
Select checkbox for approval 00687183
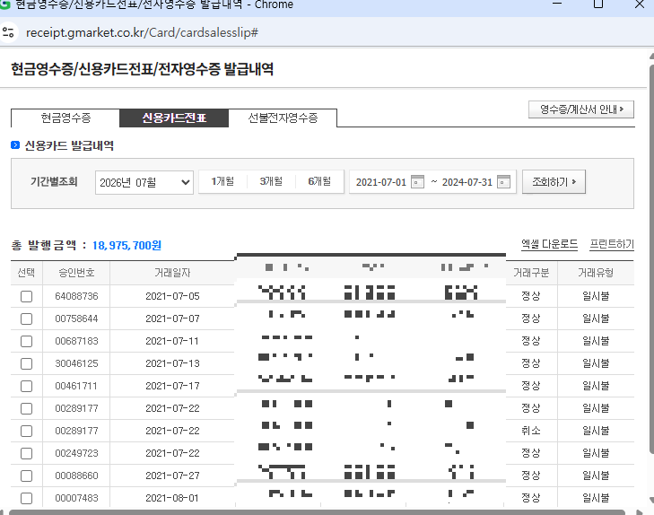point(26,342)
